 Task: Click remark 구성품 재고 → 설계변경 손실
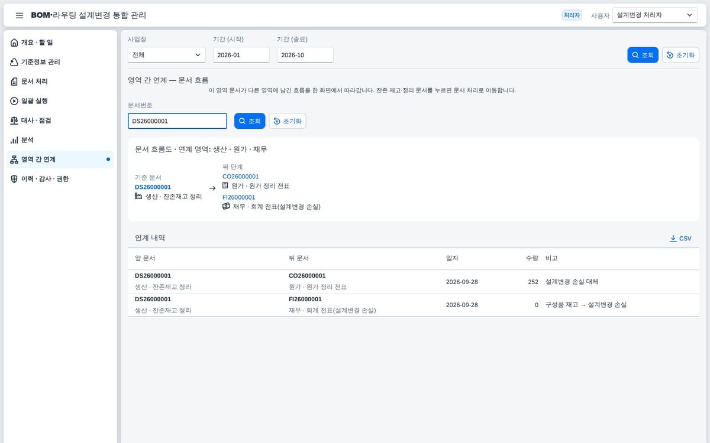coord(586,305)
